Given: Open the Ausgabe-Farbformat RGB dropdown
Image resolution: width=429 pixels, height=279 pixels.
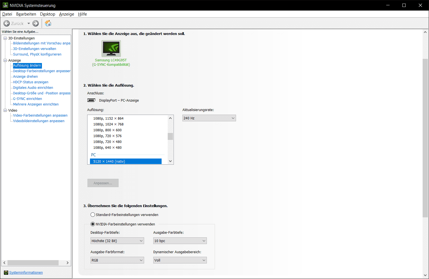Looking at the screenshot, I should point(117,260).
